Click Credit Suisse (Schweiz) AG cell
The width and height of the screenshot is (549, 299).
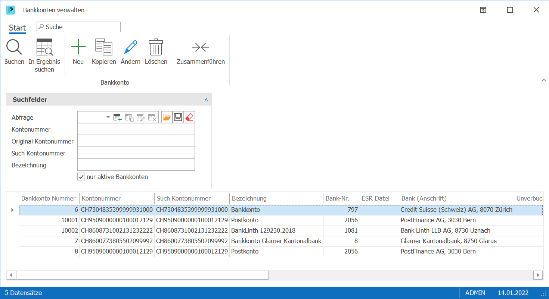[x=456, y=210]
